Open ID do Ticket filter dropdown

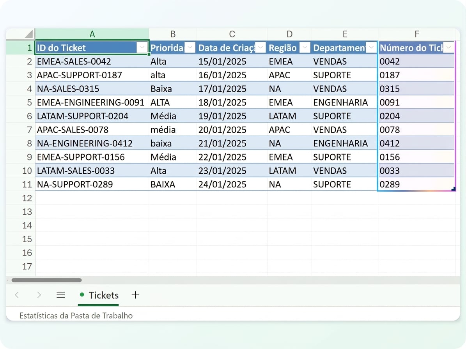142,48
